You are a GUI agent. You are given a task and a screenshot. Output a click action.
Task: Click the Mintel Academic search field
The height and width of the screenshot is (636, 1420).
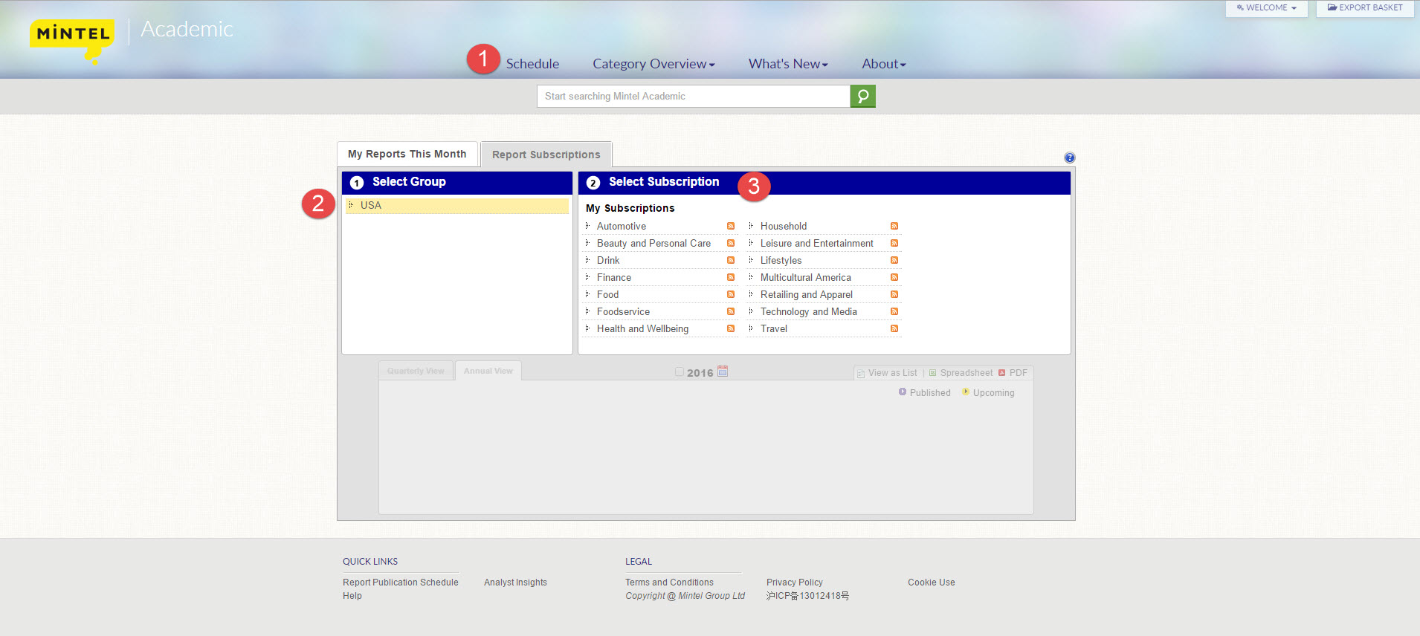click(694, 96)
